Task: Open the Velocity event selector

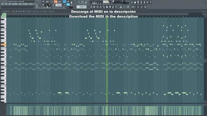Action: 51,12
